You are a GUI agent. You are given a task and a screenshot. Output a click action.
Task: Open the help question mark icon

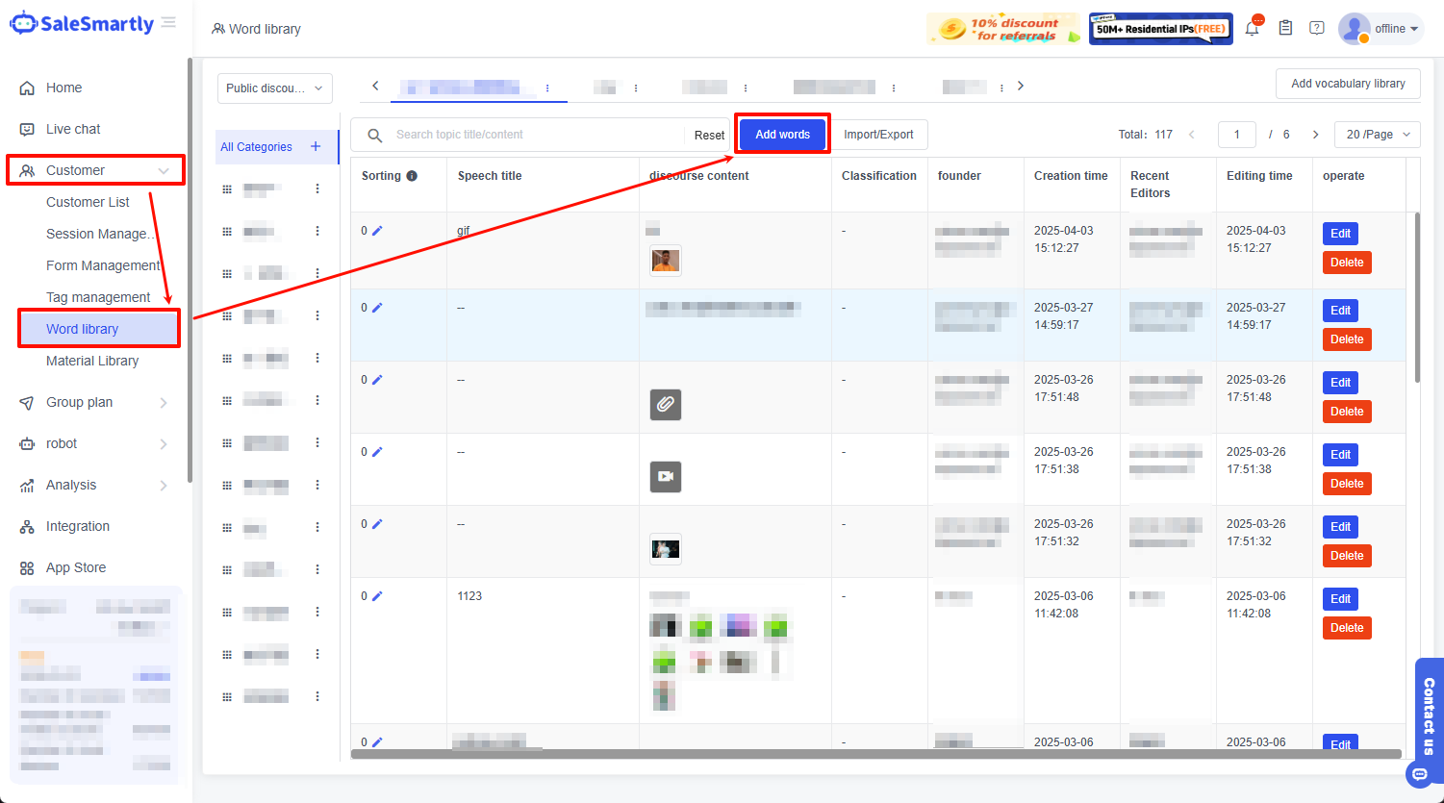pyautogui.click(x=1317, y=29)
